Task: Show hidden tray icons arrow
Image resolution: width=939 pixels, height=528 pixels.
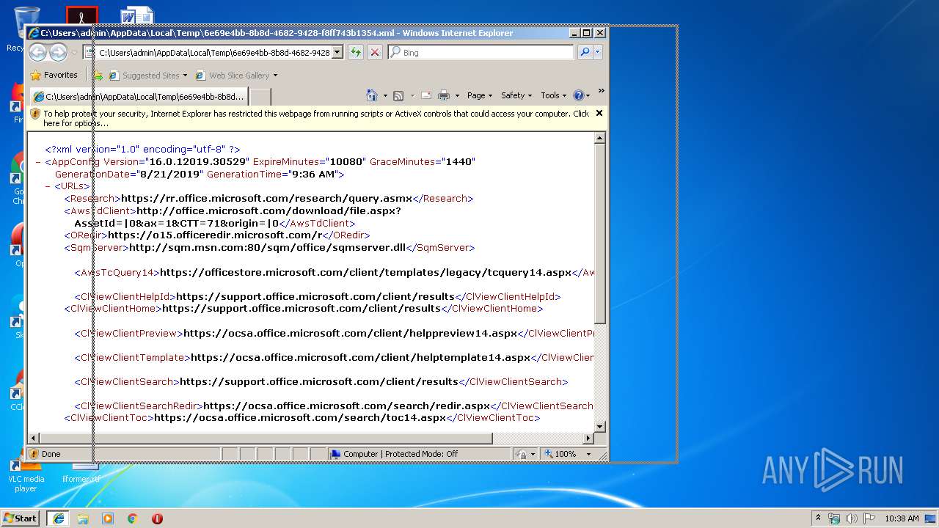Action: pyautogui.click(x=819, y=518)
